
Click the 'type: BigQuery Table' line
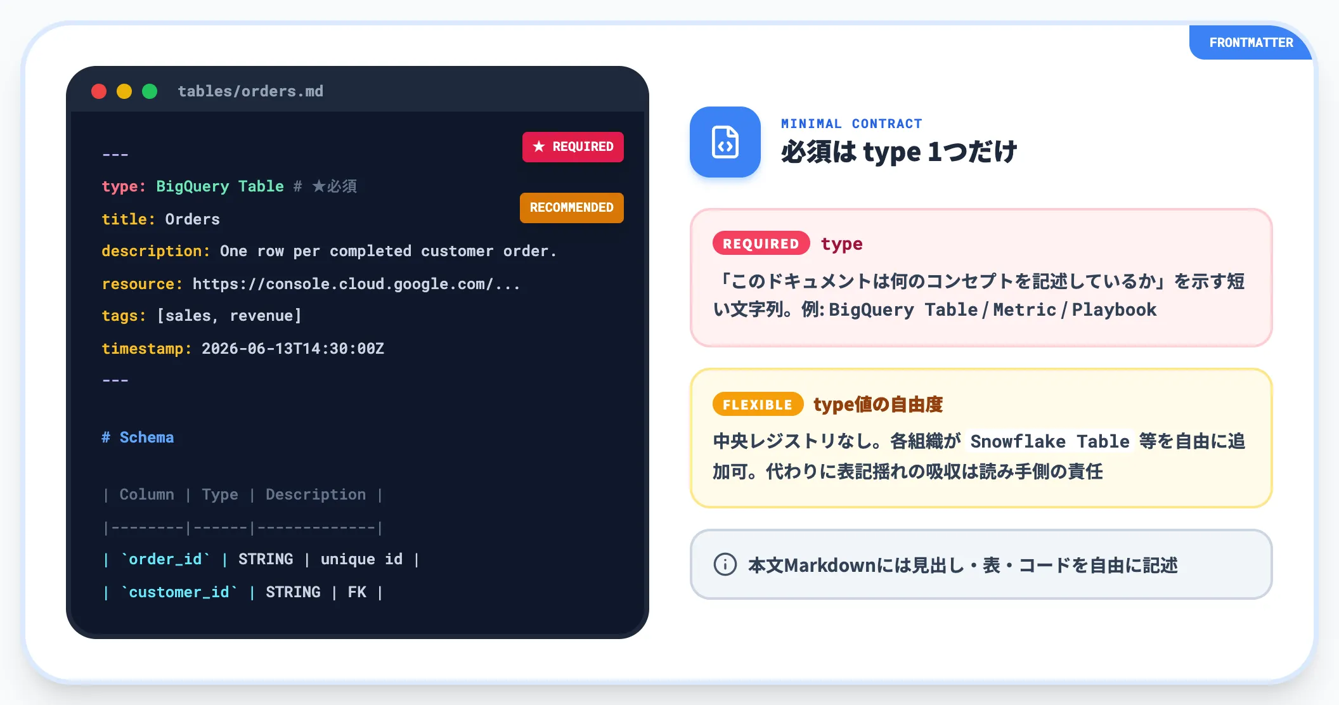pyautogui.click(x=193, y=186)
